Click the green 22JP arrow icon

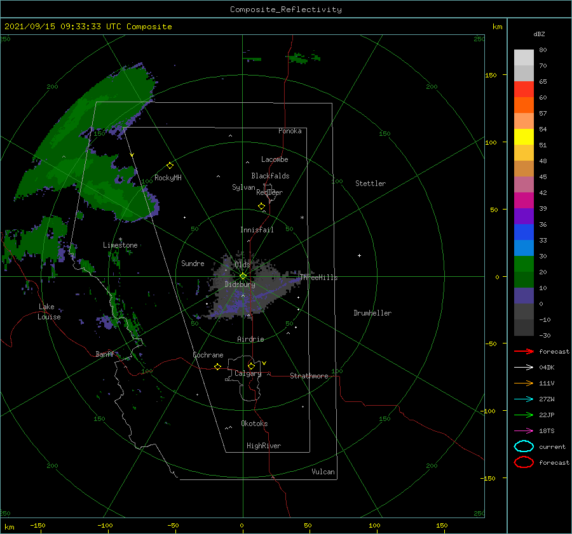tap(524, 415)
